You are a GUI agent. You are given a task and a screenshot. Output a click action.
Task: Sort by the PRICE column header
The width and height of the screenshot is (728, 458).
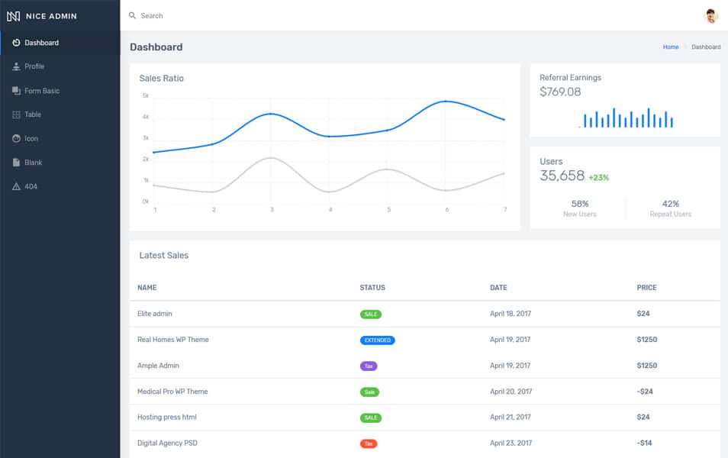[x=646, y=288]
